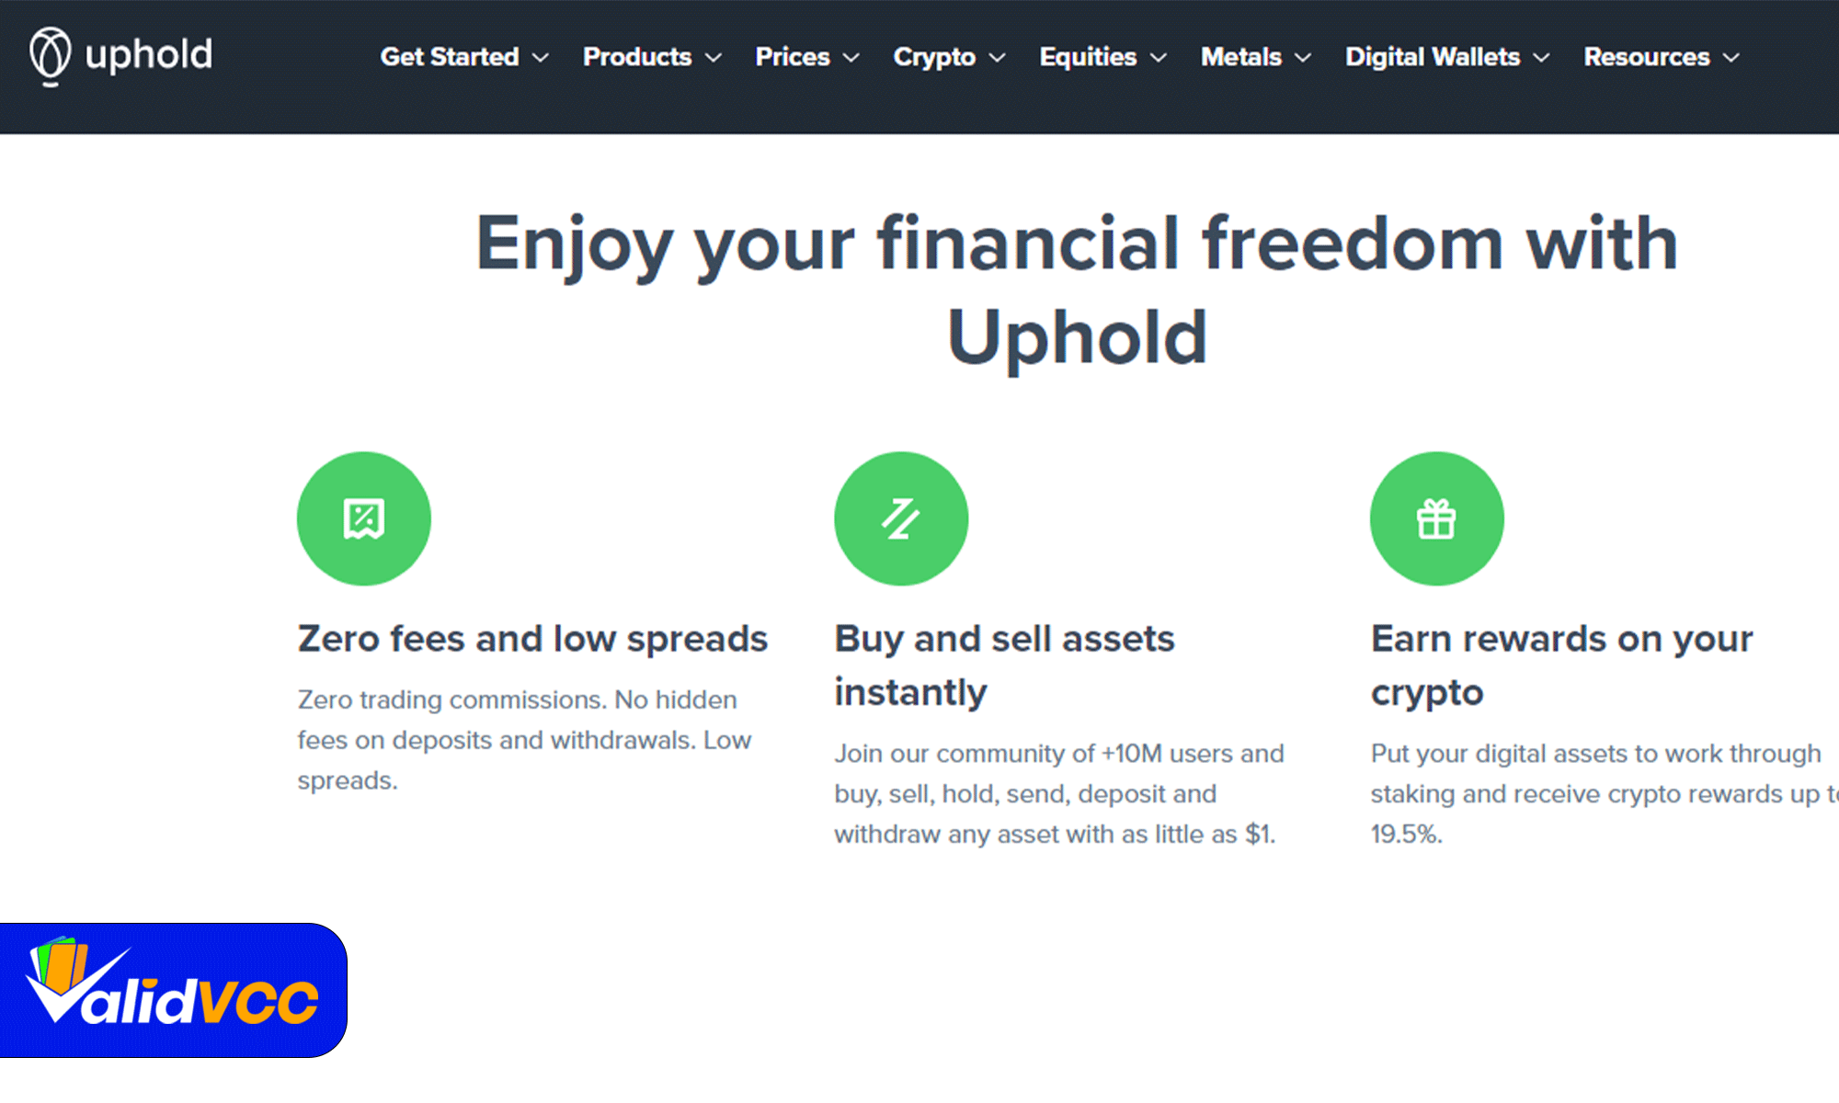Expand the Get Started dropdown menu
Image resolution: width=1839 pixels, height=1103 pixels.
pos(463,56)
